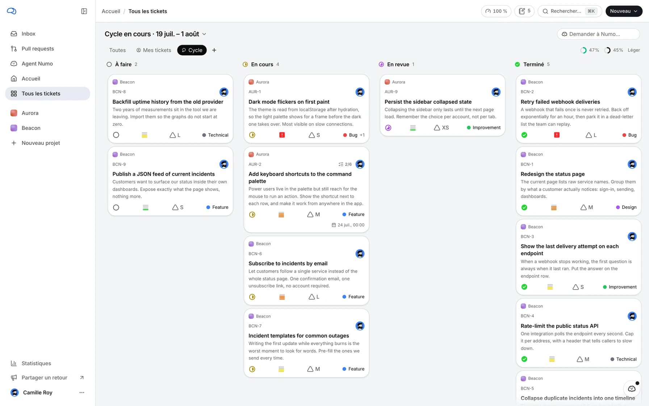Image resolution: width=649 pixels, height=406 pixels.
Task: Open Camille Roy's more options menu
Action: (82, 393)
